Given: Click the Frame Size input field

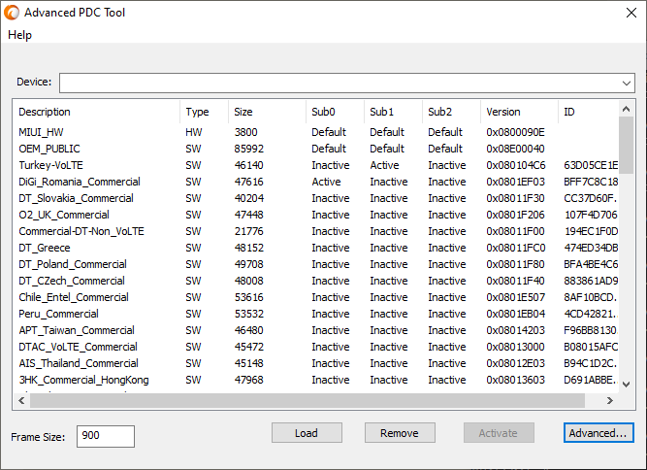Looking at the screenshot, I should pyautogui.click(x=106, y=436).
